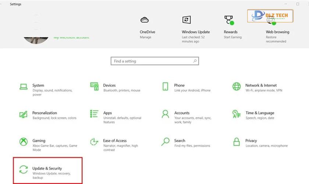Click 'Location, camera, microphone' text
This screenshot has width=309, height=184.
[266, 146]
